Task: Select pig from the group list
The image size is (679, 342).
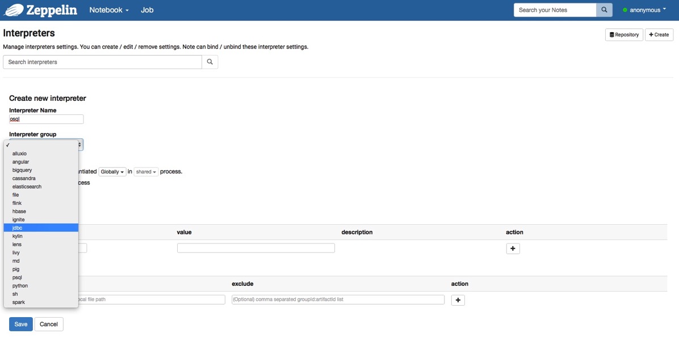Action: tap(41, 269)
